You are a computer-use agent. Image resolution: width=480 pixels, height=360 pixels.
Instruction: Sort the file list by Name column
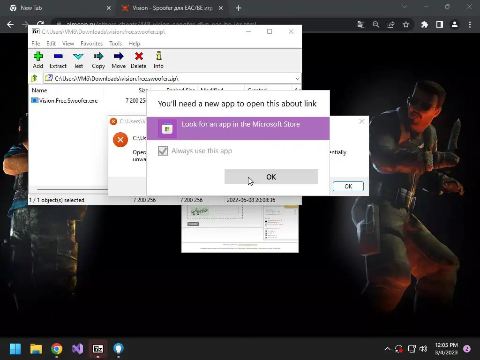(x=39, y=90)
